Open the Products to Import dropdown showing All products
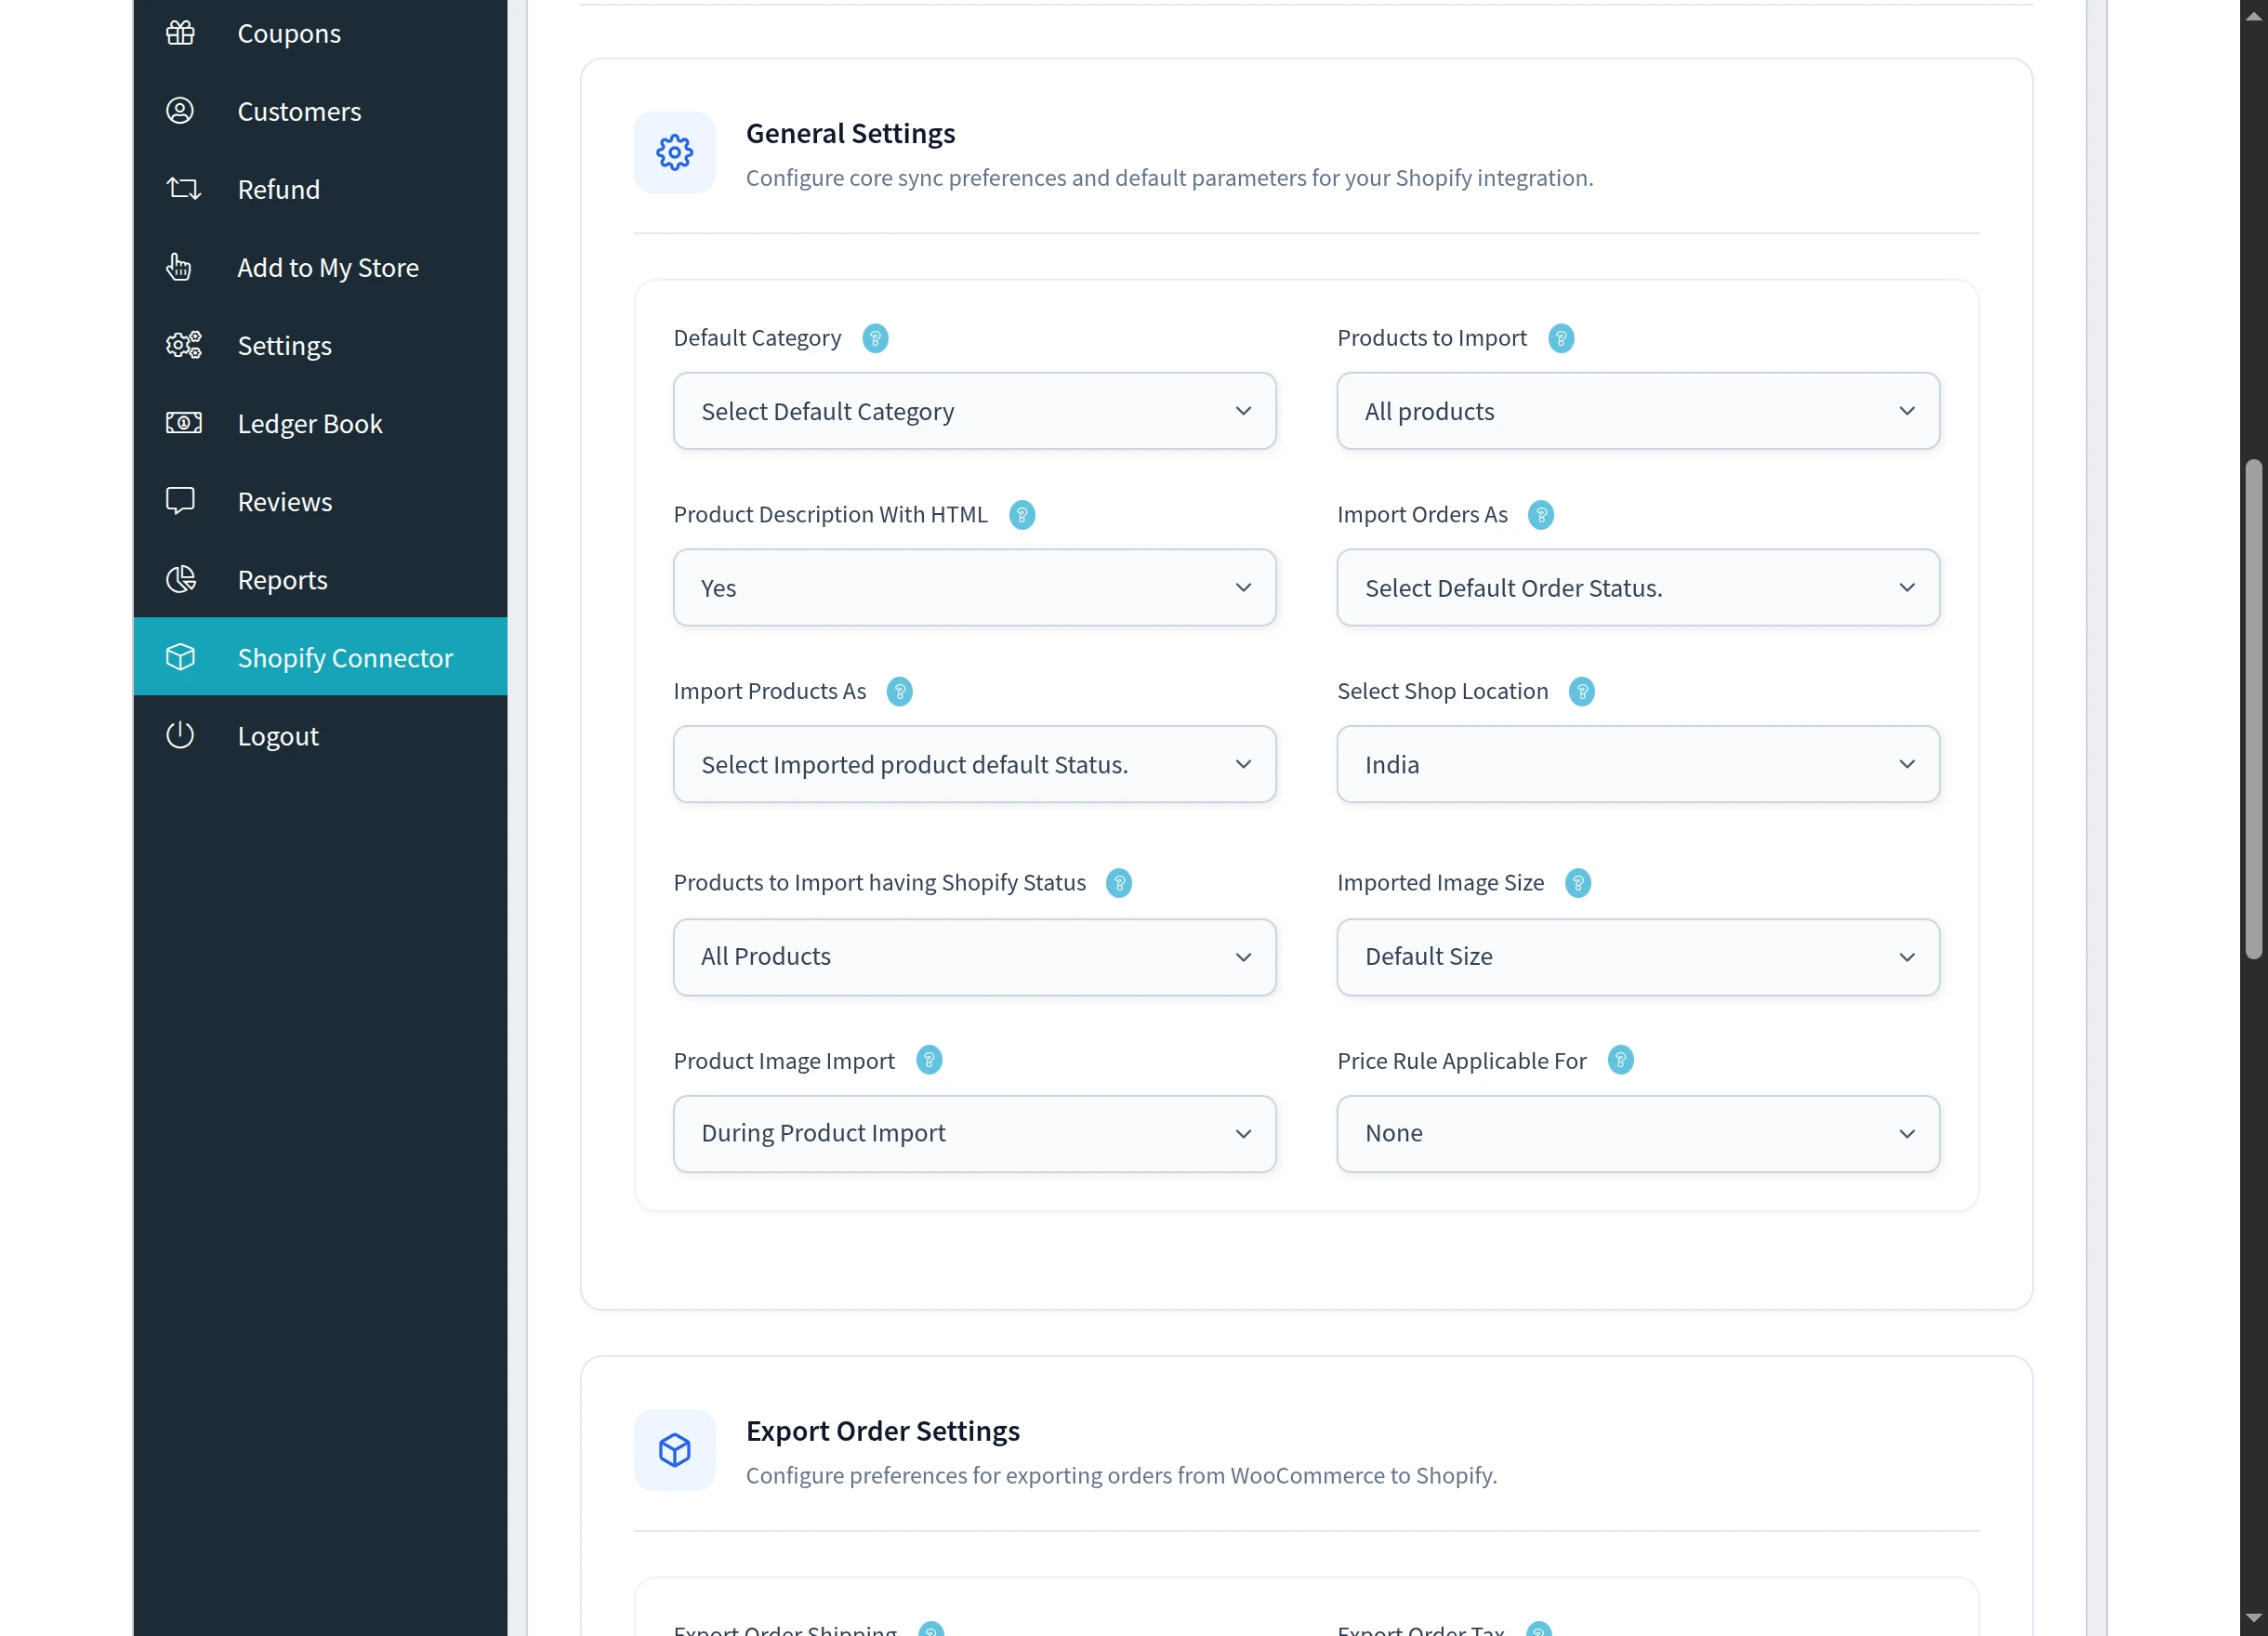The image size is (2268, 1636). pos(1638,411)
